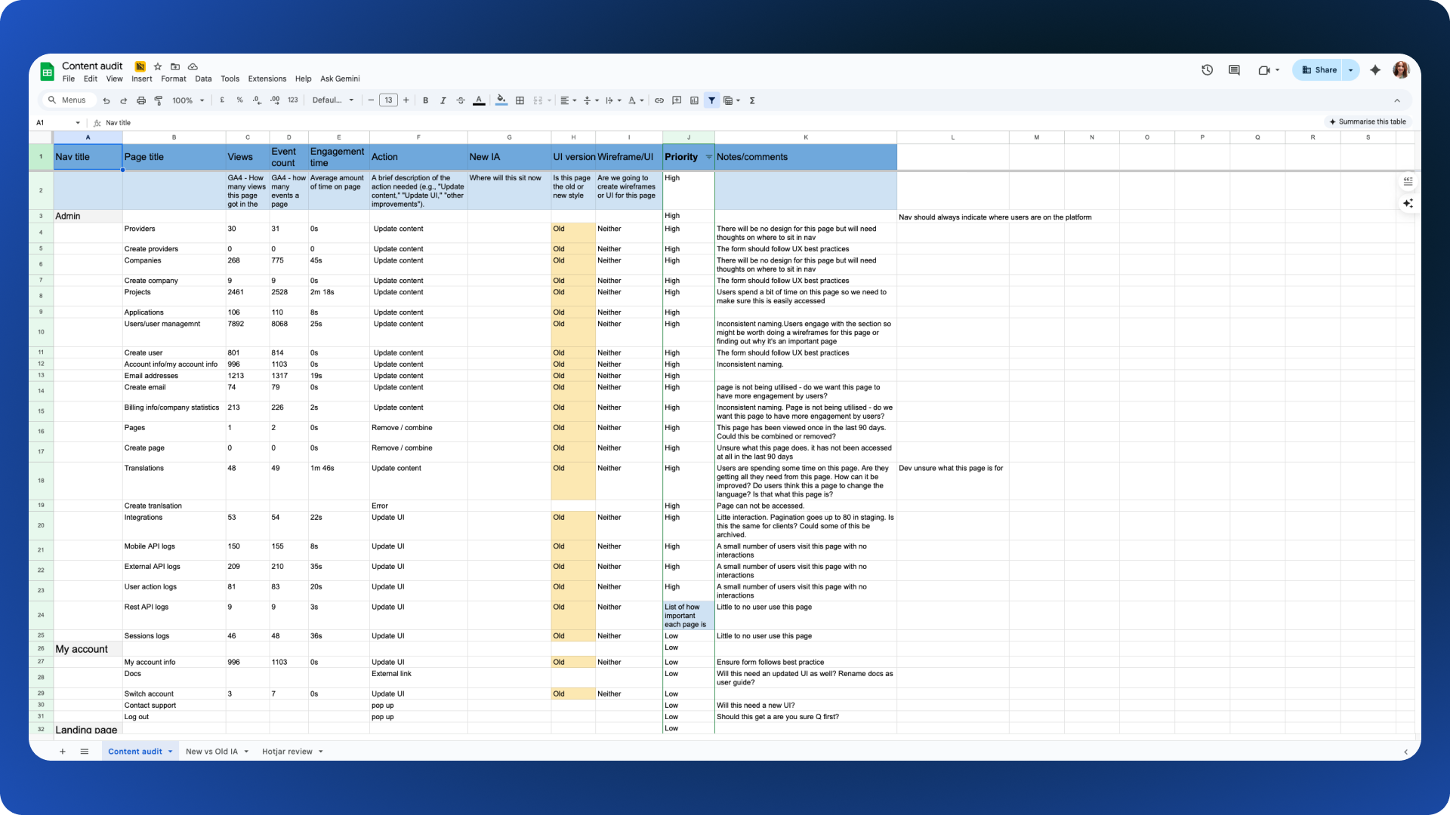
Task: Toggle italic formatting
Action: coord(443,100)
